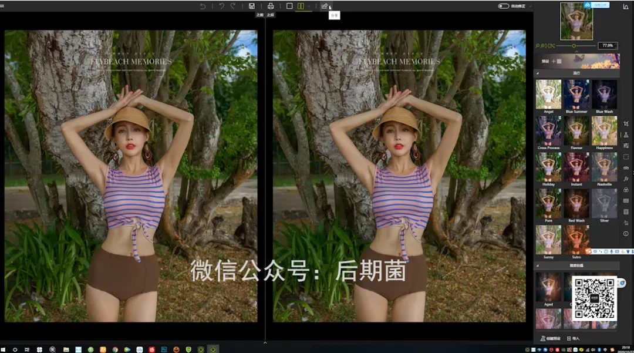Select the side-by-side compare view
Viewport: 634px width, 353px height.
click(x=301, y=6)
